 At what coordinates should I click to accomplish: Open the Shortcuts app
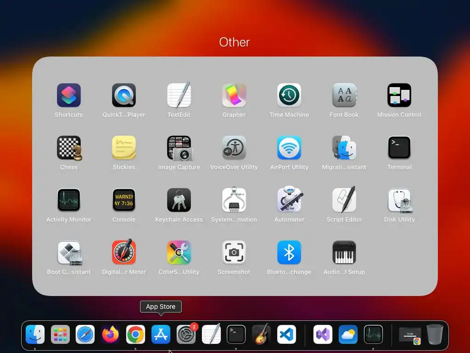click(x=69, y=95)
